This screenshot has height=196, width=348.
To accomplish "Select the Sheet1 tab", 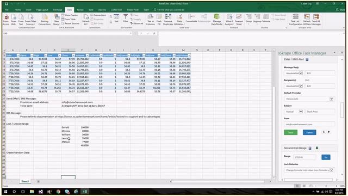I will point(25,181).
